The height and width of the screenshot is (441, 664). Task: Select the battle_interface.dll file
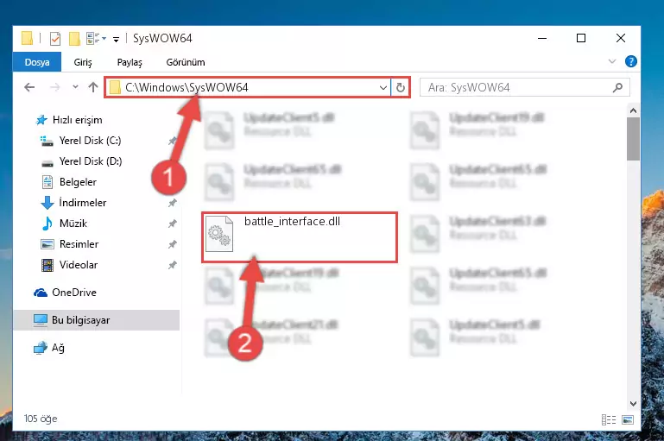300,237
